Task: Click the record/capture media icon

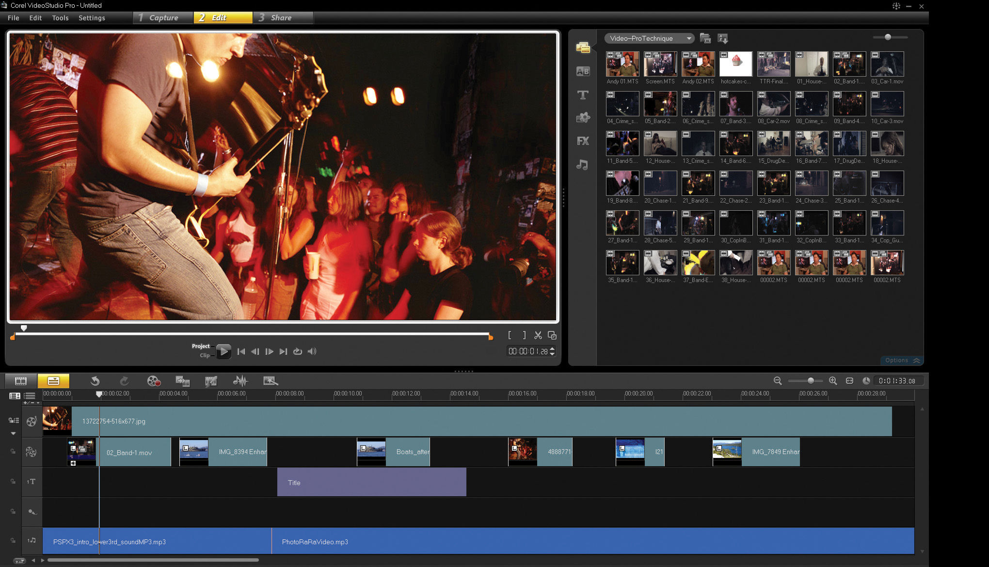Action: pyautogui.click(x=152, y=380)
